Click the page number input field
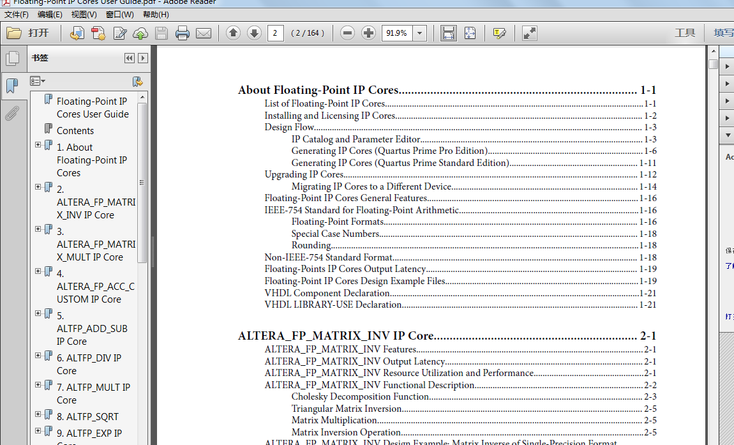This screenshot has height=445, width=734. (x=275, y=33)
